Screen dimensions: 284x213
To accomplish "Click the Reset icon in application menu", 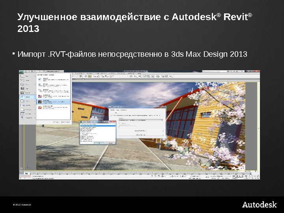I will click(22, 80).
